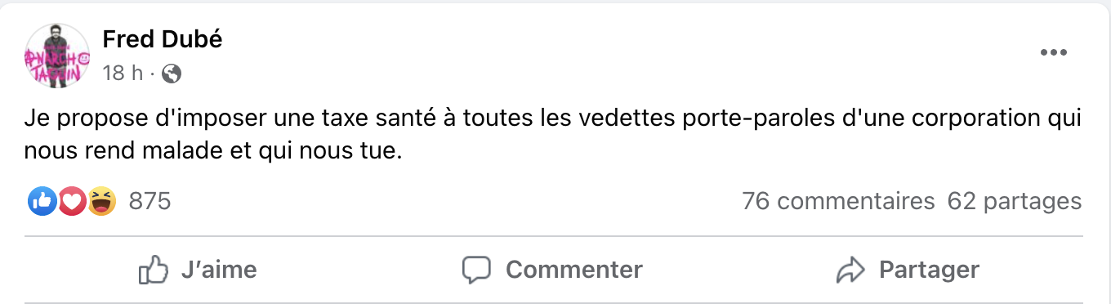Click the thumbs-up icon beside J'aime
Viewport: 1111px width, 304px height.
[154, 270]
